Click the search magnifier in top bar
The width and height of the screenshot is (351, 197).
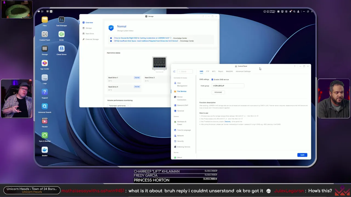click(294, 11)
